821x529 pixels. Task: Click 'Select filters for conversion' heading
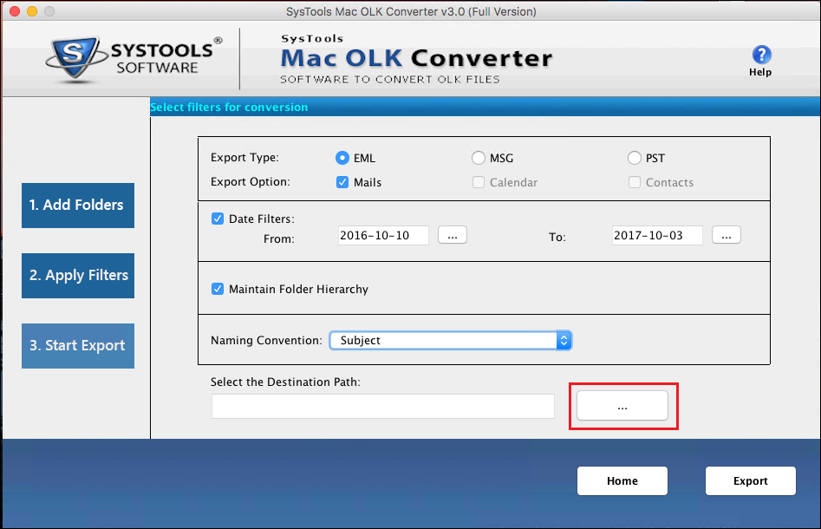(x=229, y=107)
